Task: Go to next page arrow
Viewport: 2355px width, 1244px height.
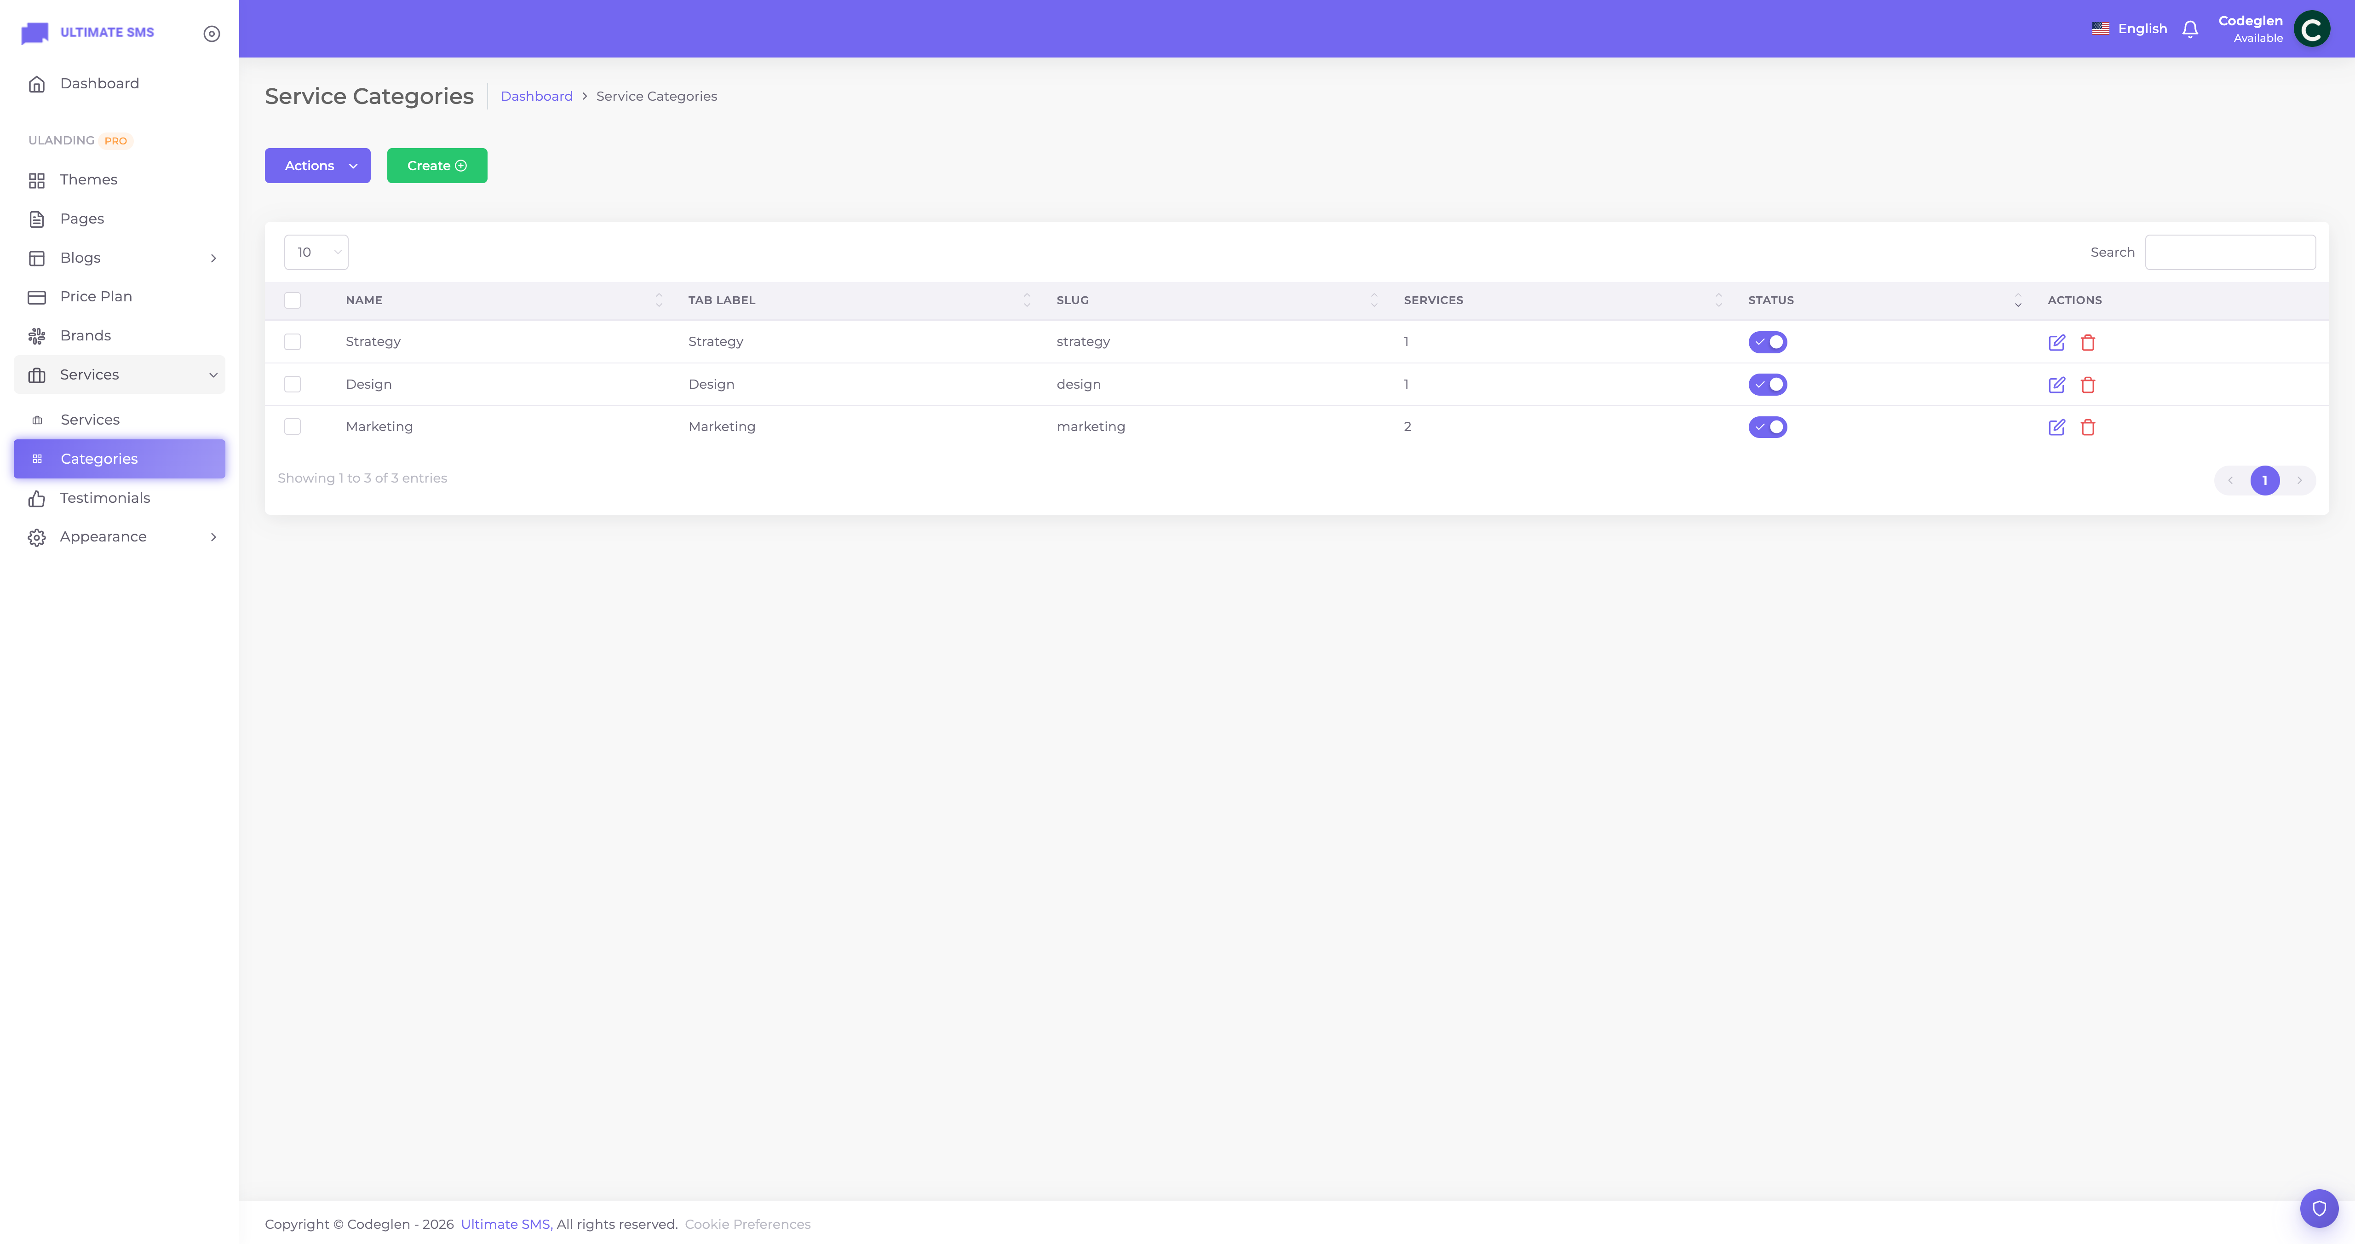Action: [2299, 480]
